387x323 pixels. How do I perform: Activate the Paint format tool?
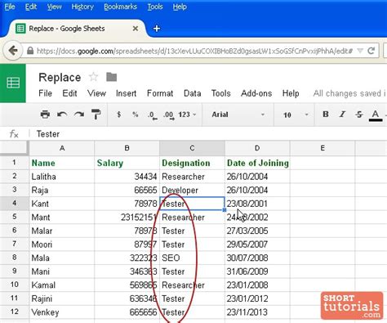tap(96, 114)
